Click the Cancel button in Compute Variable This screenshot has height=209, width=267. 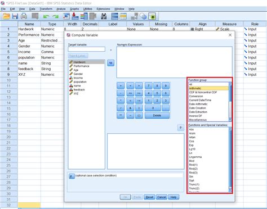pyautogui.click(x=162, y=197)
